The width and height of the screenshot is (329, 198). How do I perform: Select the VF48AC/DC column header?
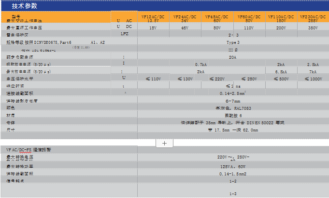[217, 18]
